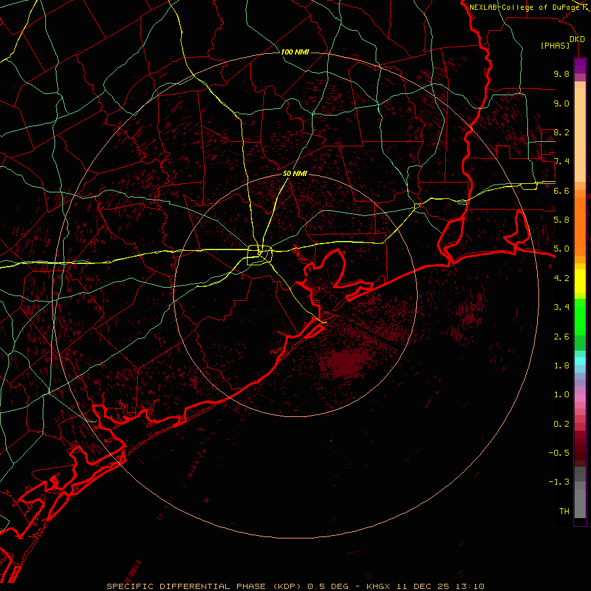Select the NEXLAB-College of DuPage credit text
The width and height of the screenshot is (591, 591).
(x=527, y=7)
